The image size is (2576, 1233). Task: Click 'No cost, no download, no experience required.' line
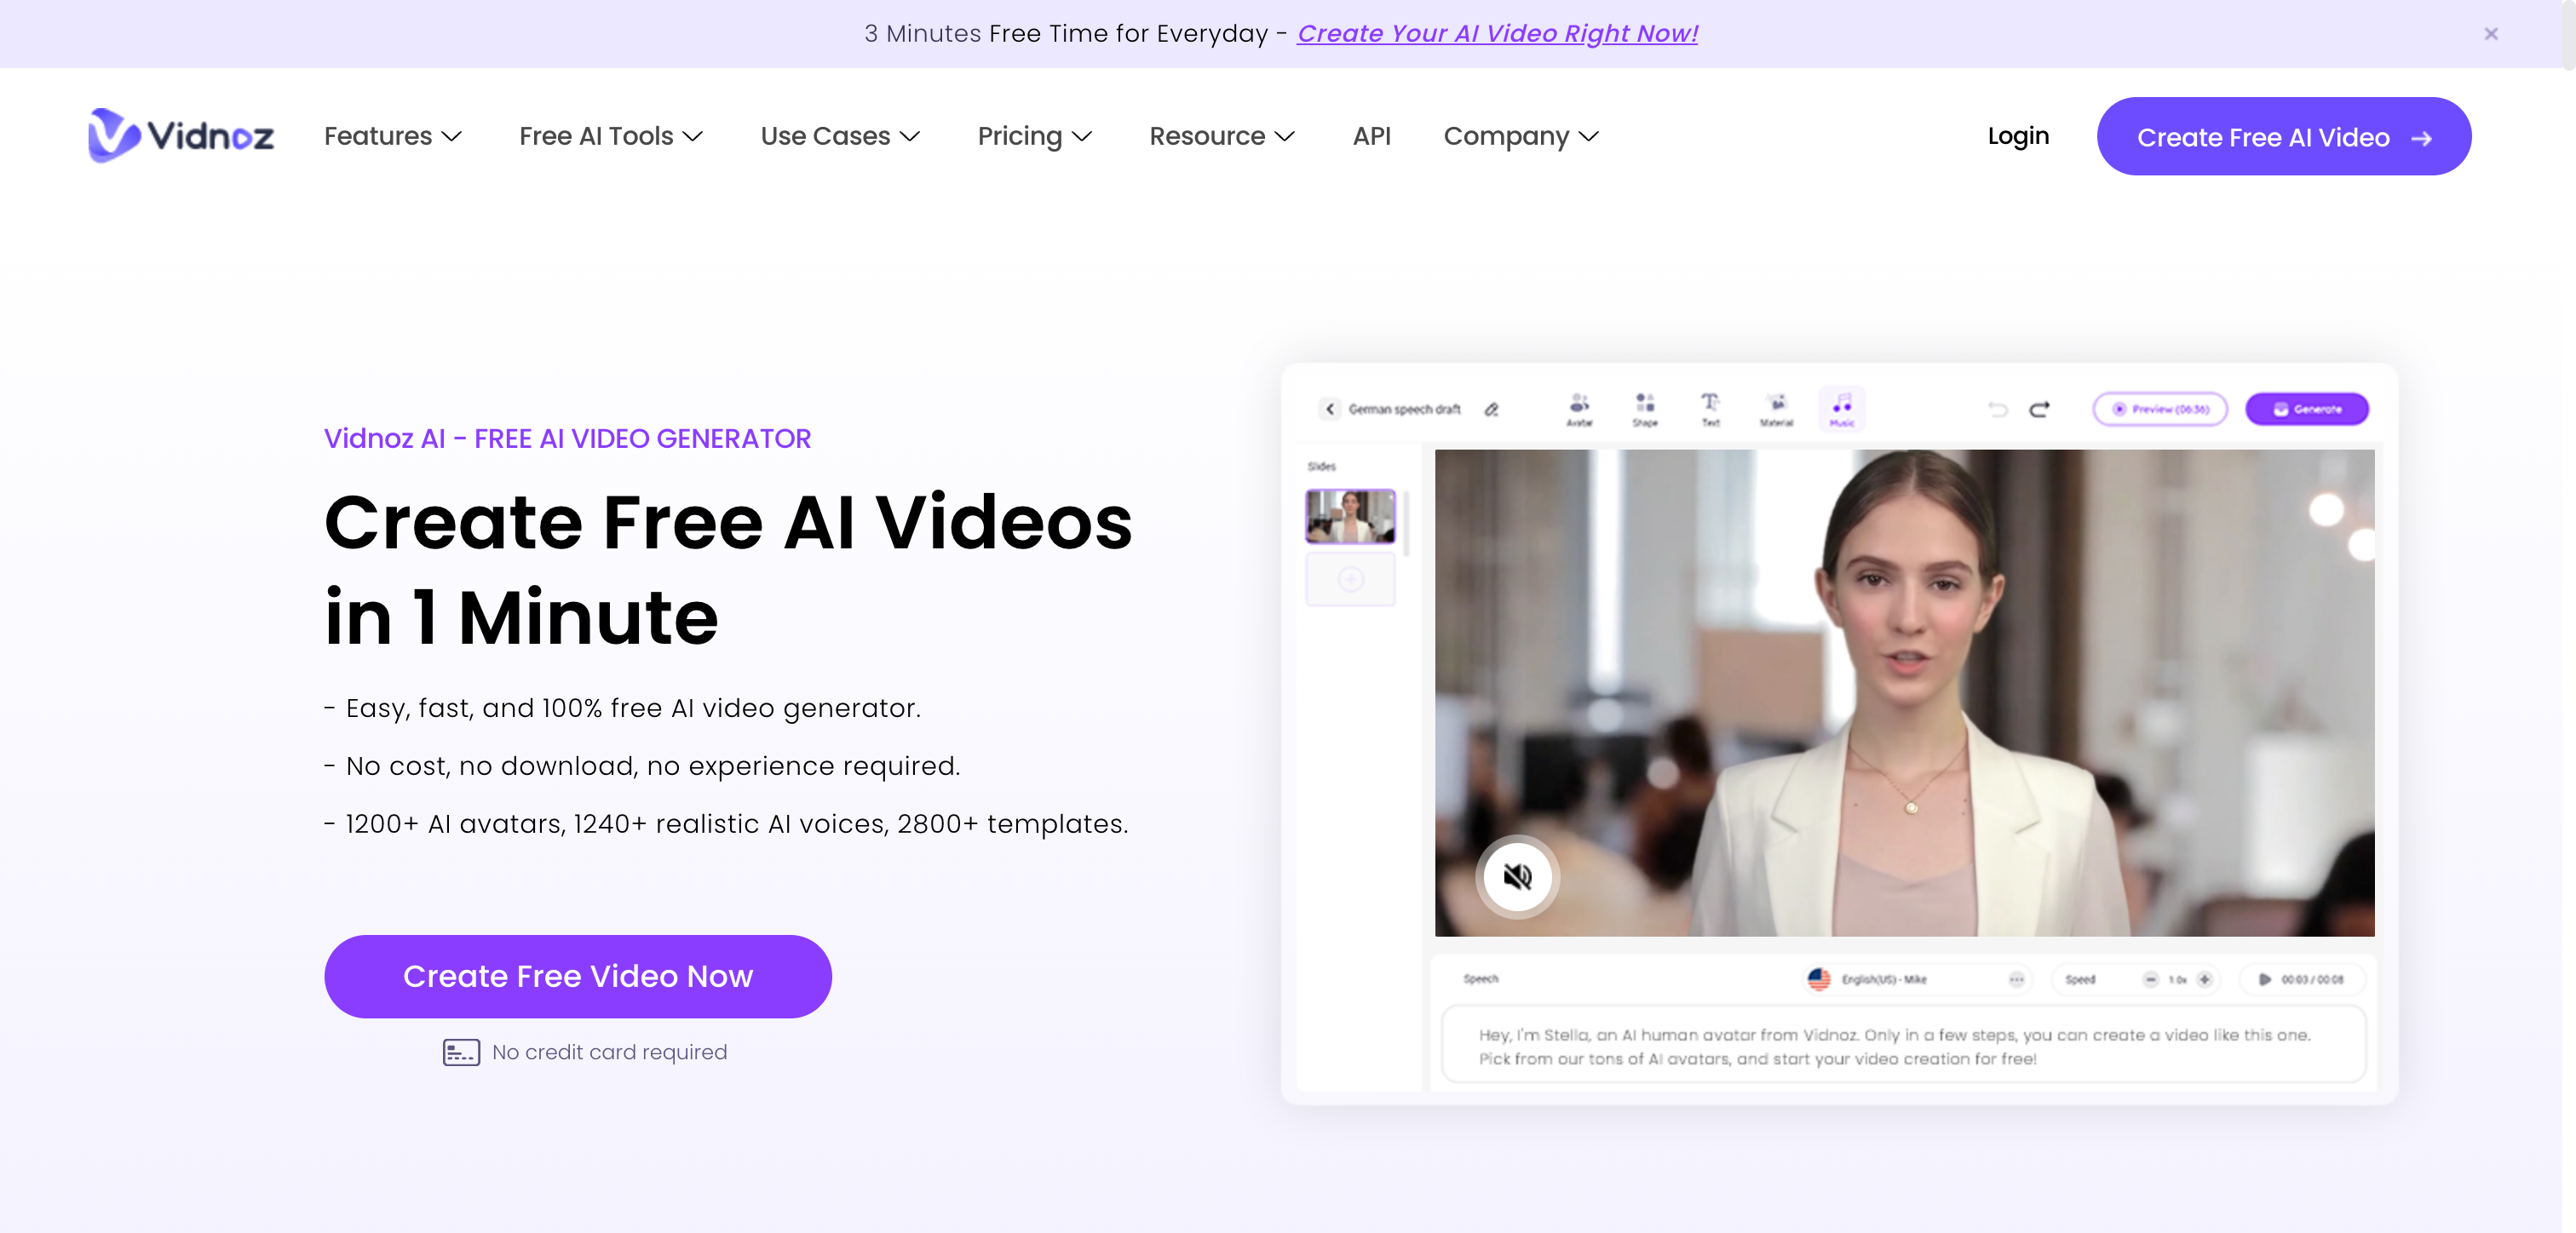642,766
